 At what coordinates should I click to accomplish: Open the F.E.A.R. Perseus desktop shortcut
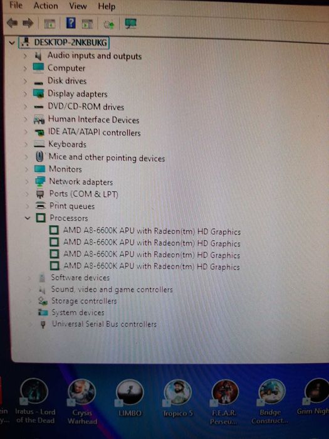click(x=224, y=403)
